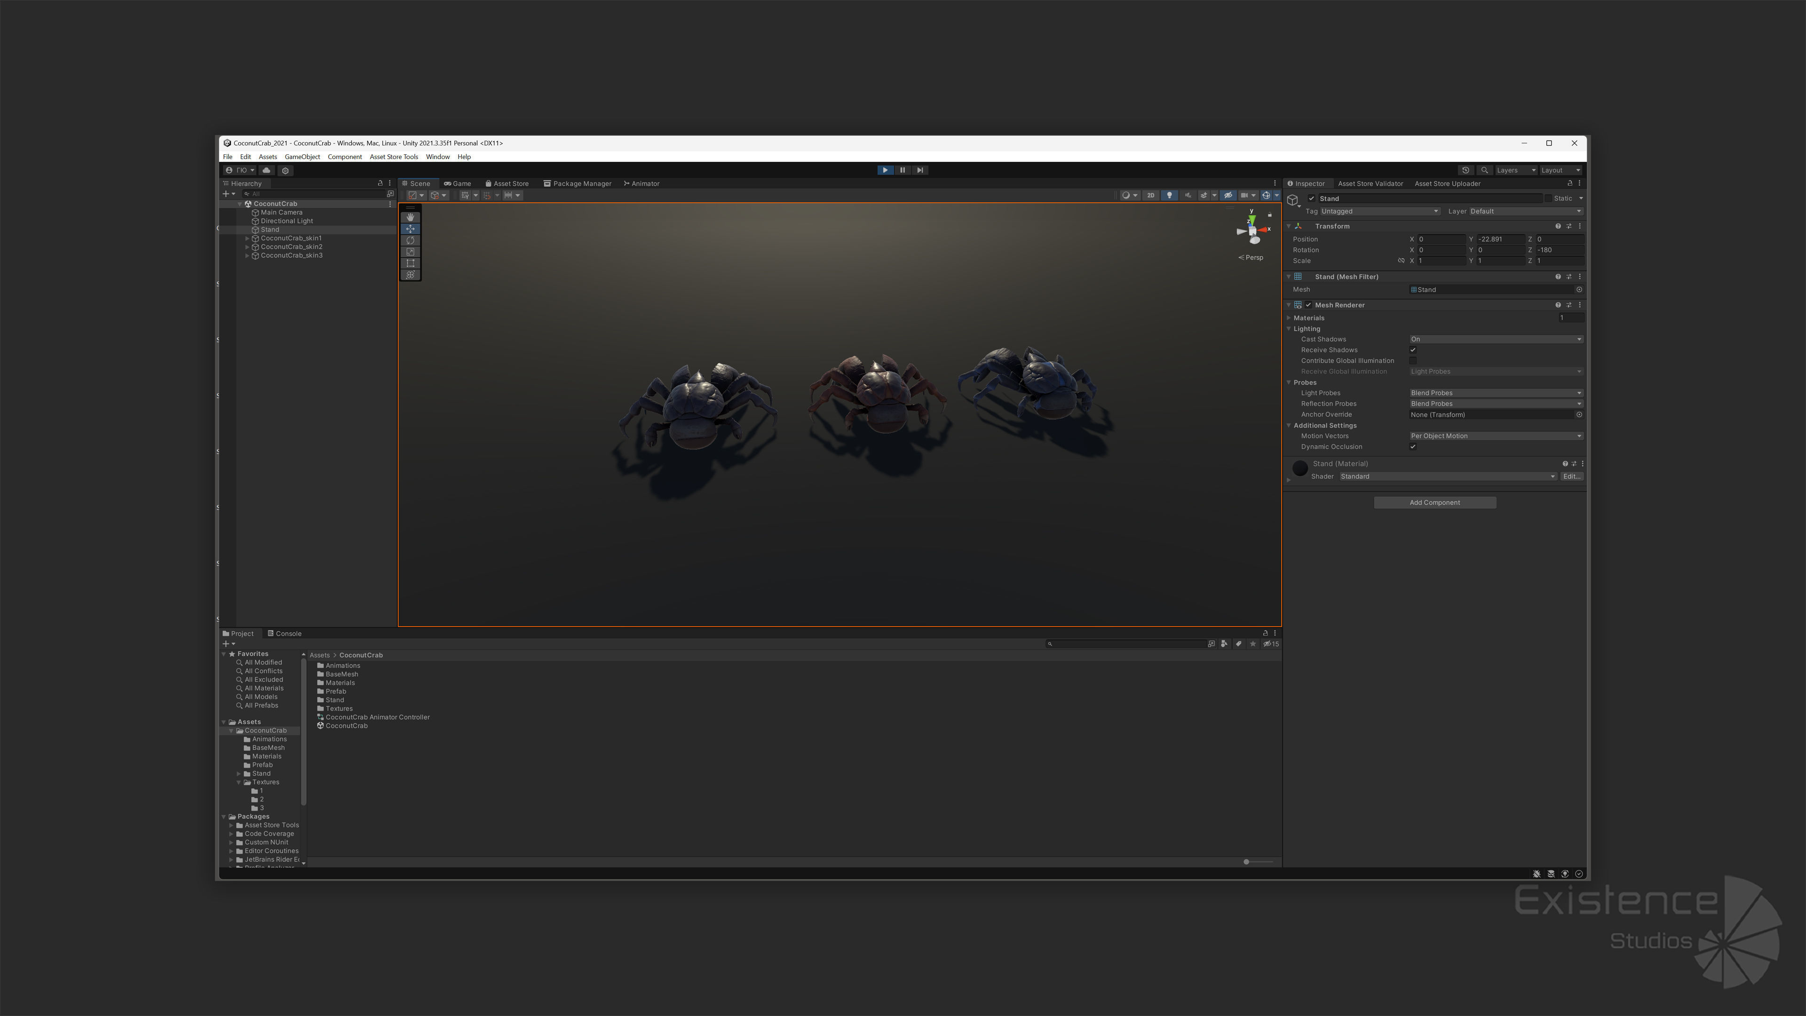Toggle 2D scene view mode
1806x1016 pixels.
point(1150,196)
